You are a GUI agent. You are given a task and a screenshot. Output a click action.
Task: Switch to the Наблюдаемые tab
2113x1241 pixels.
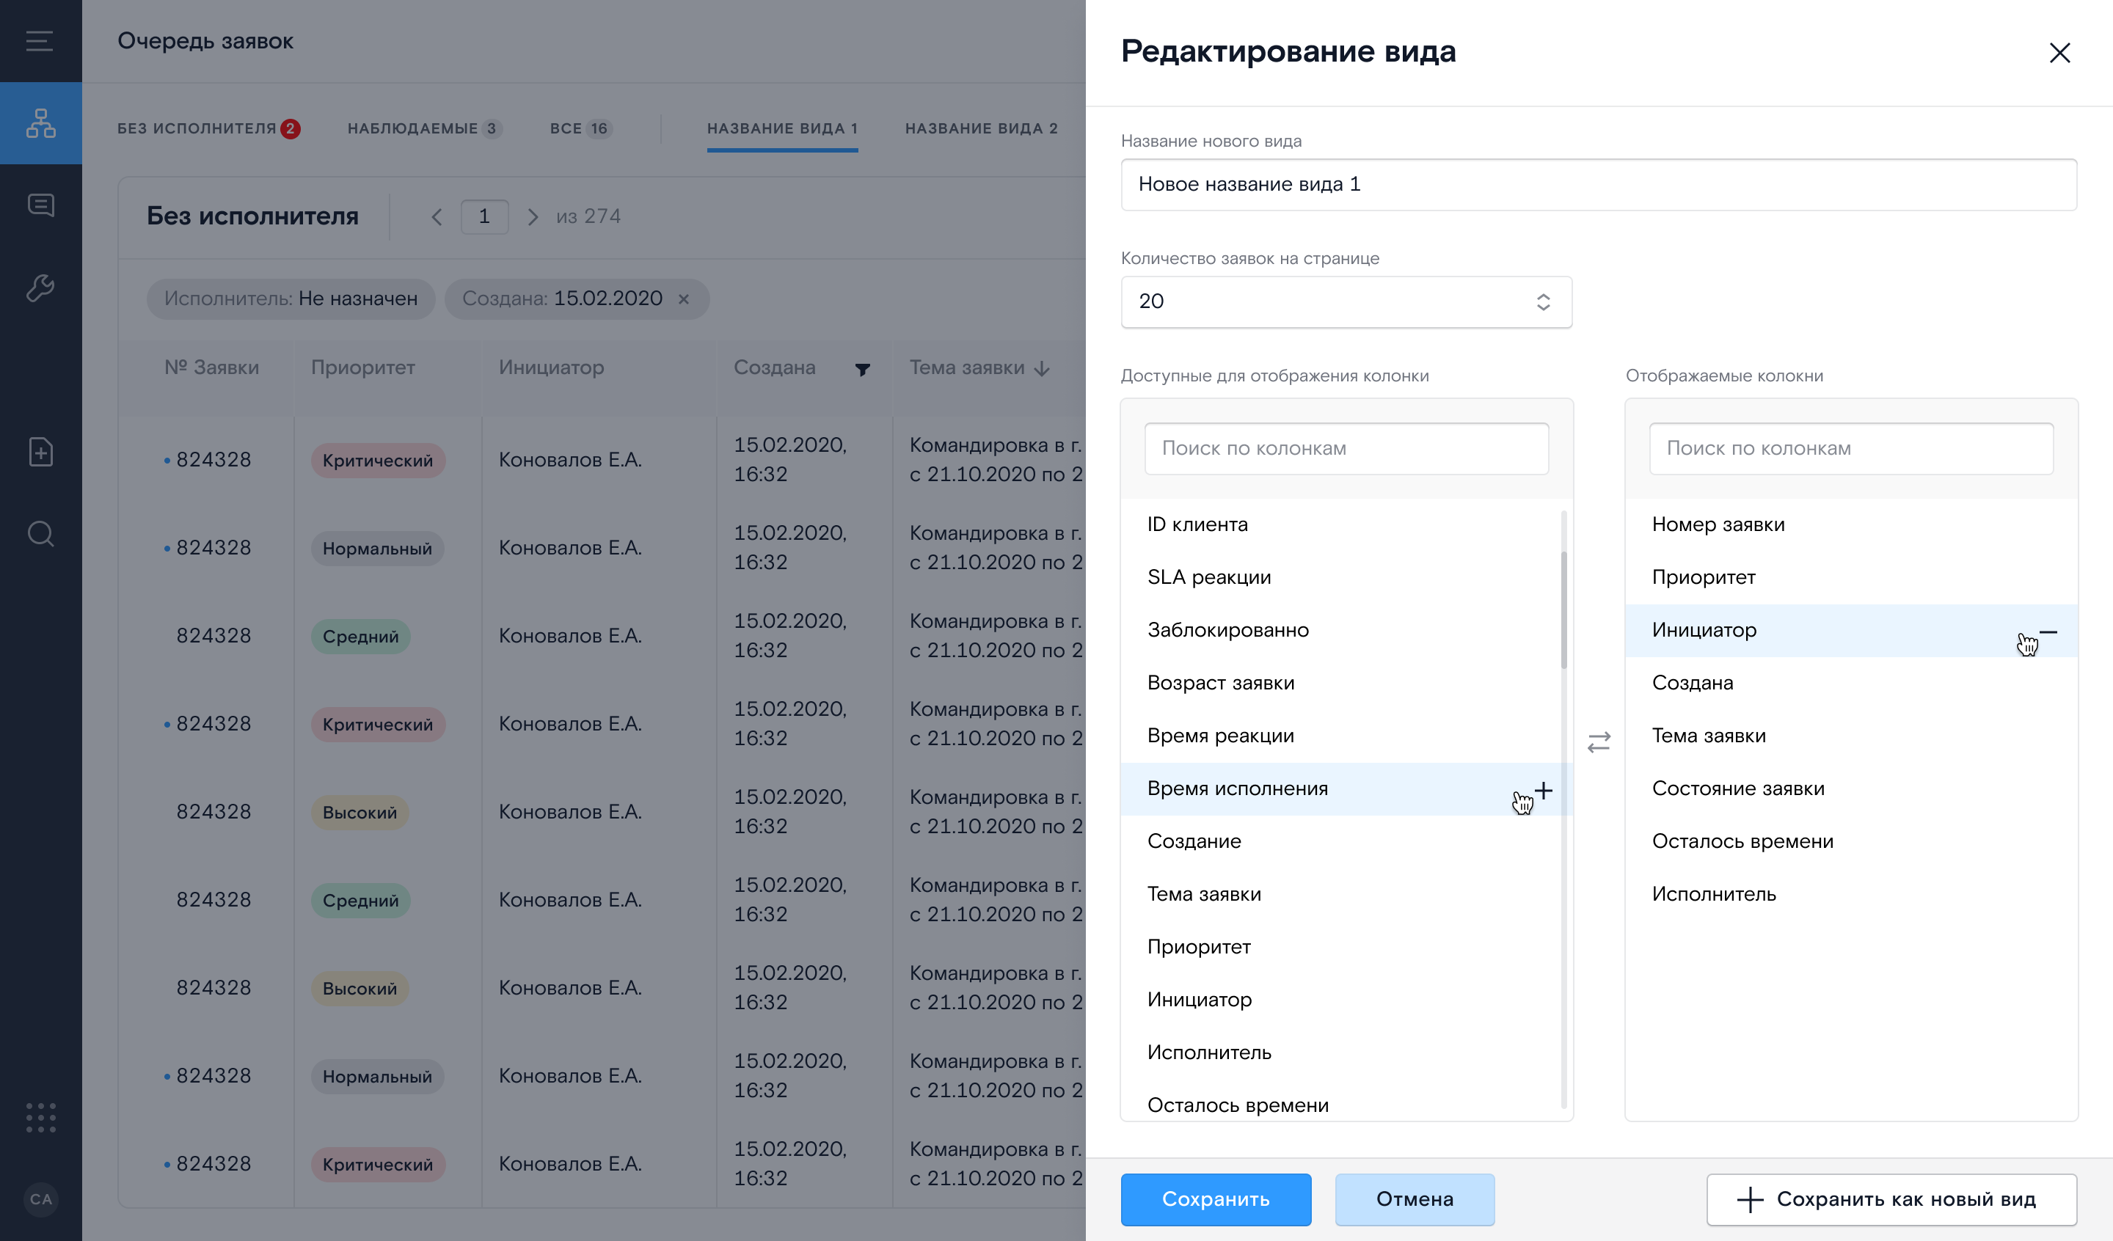(424, 128)
